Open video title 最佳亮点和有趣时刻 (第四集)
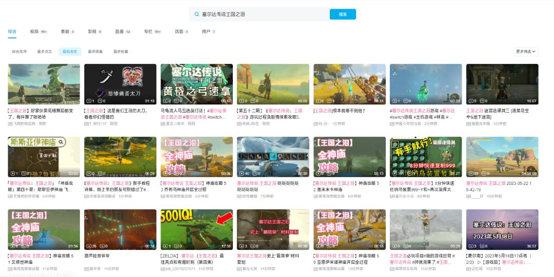This screenshot has width=554, height=277. click(192, 259)
